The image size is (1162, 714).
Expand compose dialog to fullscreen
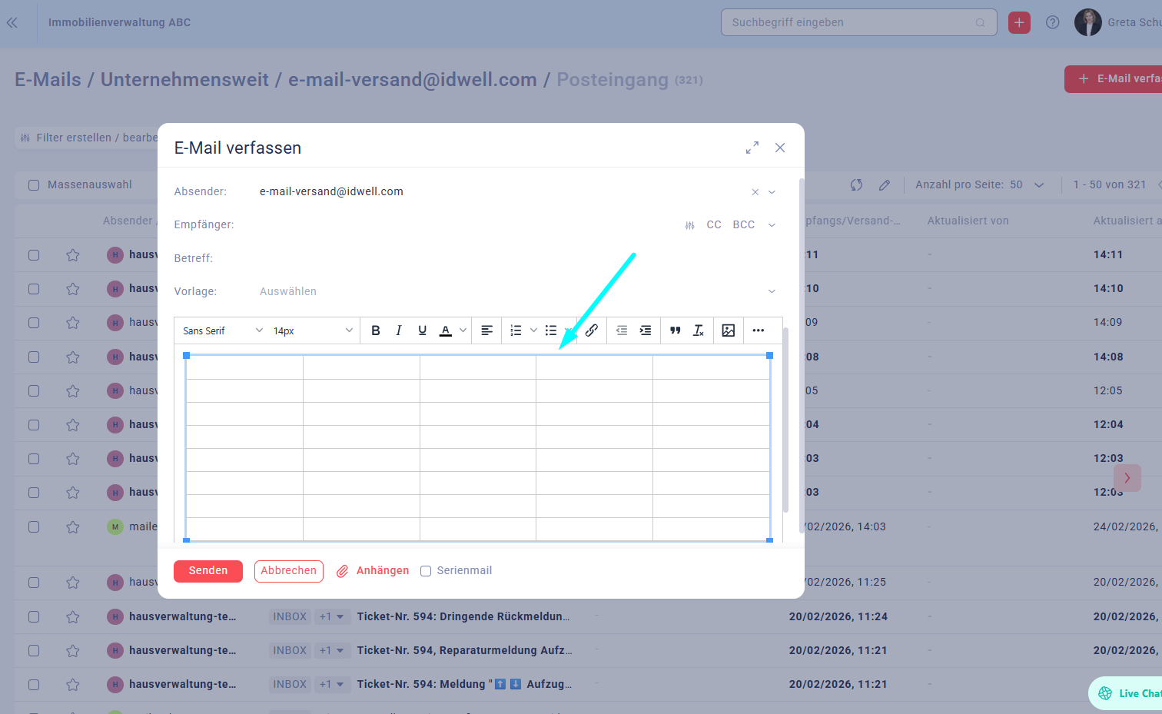pos(752,148)
